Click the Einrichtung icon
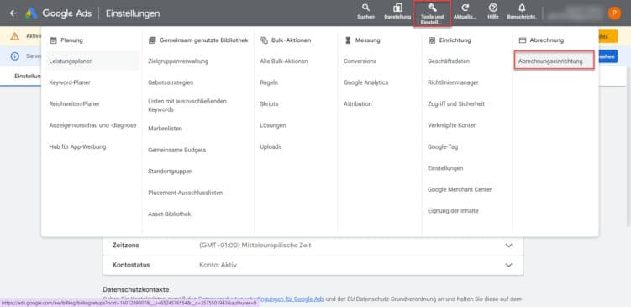 tap(432, 40)
